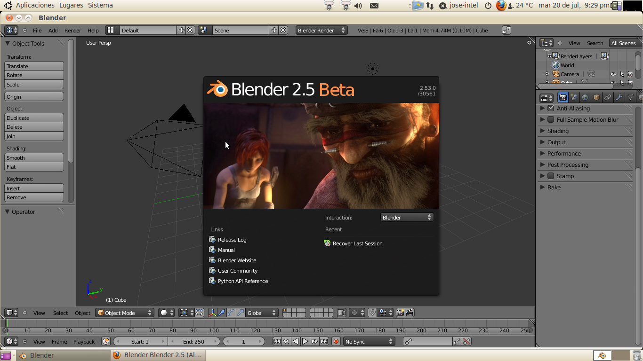This screenshot has height=361, width=643.
Task: Click the translate manipulator arrow icon
Action: [222, 313]
